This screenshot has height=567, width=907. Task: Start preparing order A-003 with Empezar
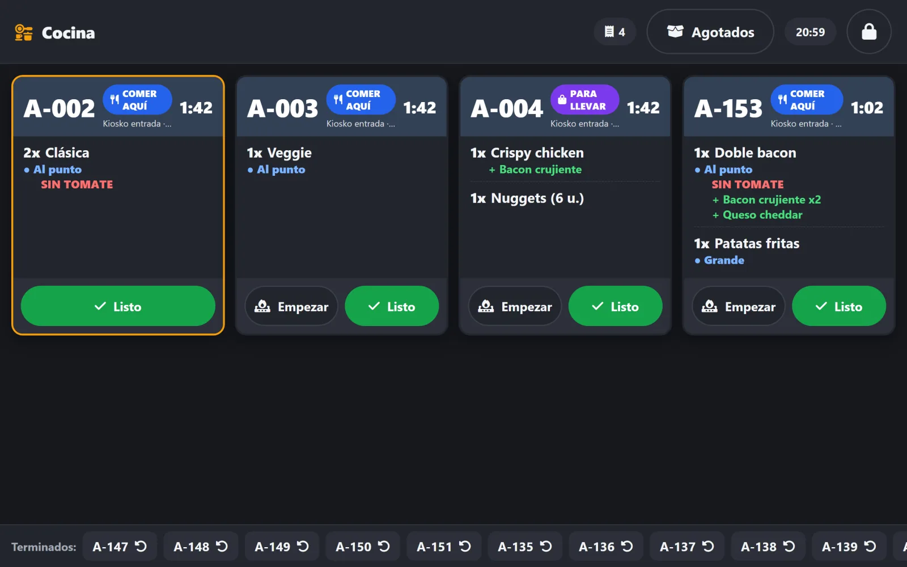291,306
